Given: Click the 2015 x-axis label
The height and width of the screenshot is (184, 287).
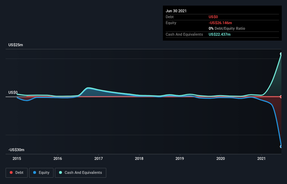Looking at the screenshot, I should click(x=17, y=158).
